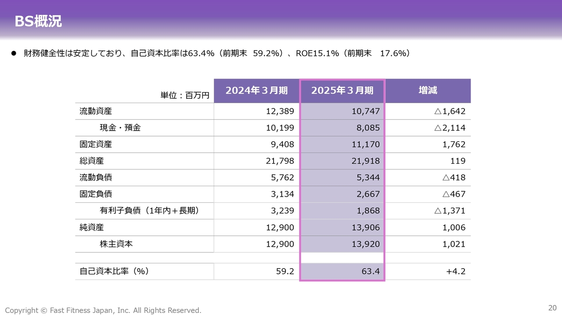This screenshot has width=562, height=316.
Task: Click the 63.4 equity ratio value in the table
Action: tap(371, 271)
